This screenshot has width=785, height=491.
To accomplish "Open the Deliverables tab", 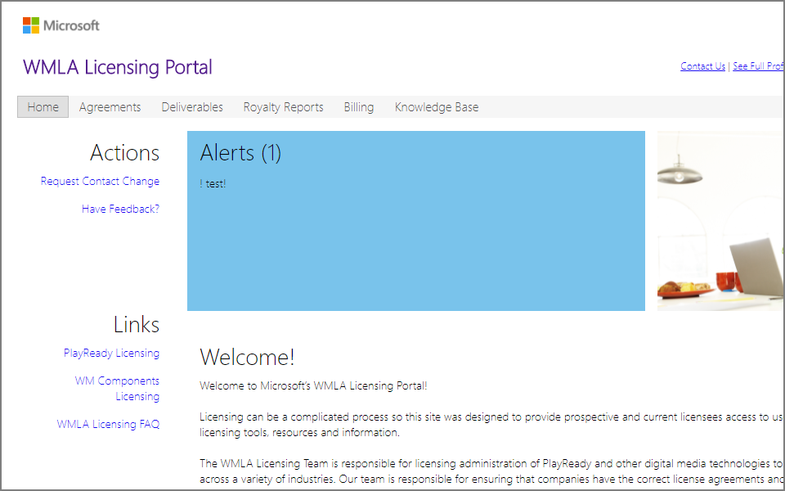I will click(x=192, y=106).
